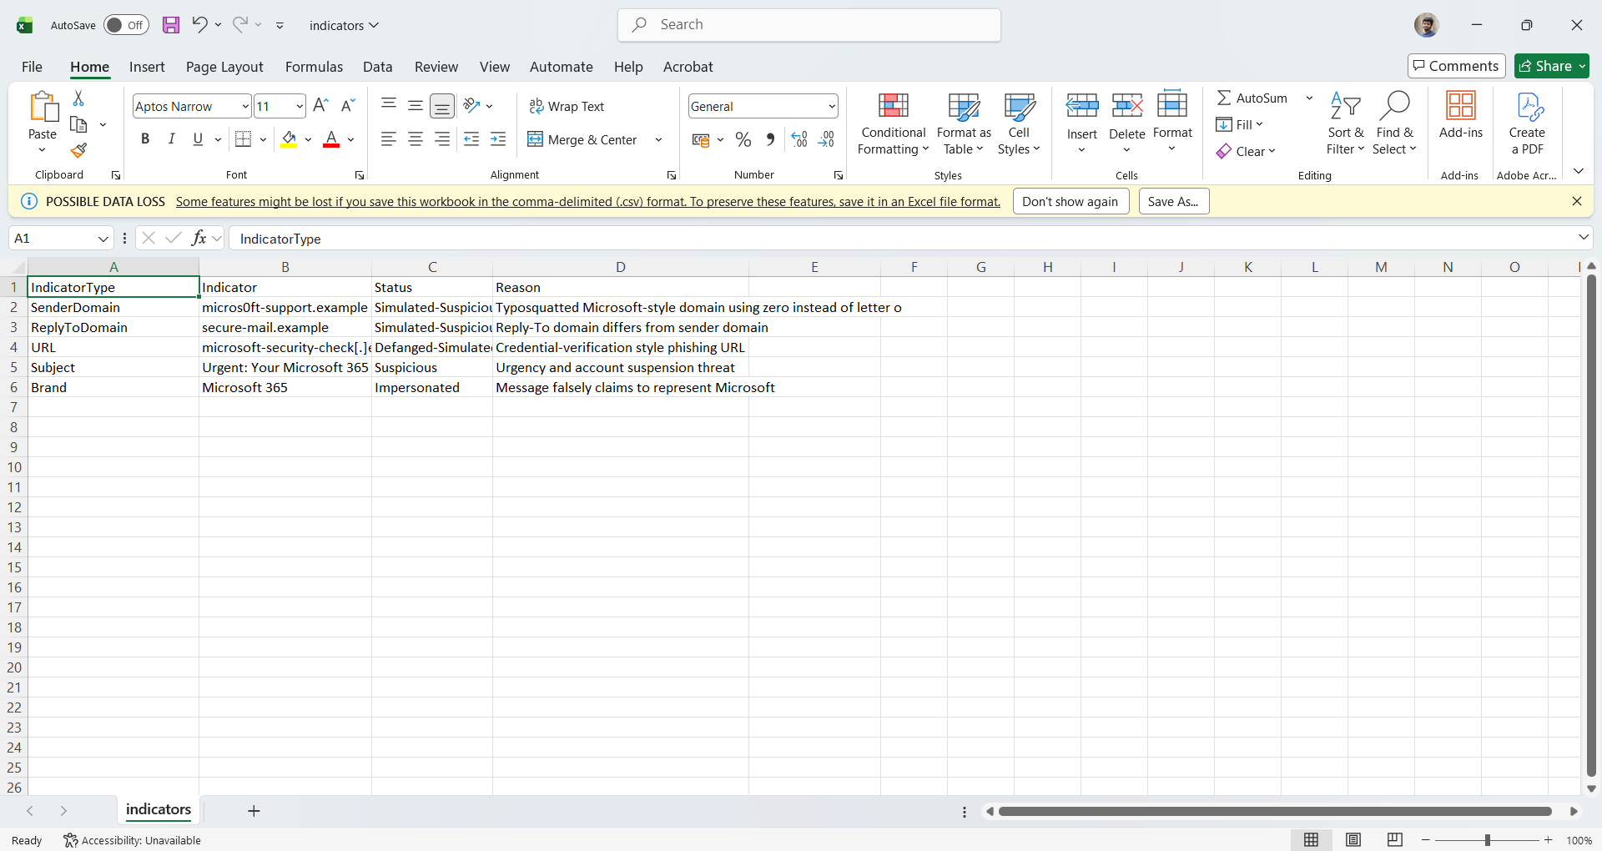The height and width of the screenshot is (851, 1602).
Task: Switch to Page Layout view in status bar
Action: [1353, 840]
